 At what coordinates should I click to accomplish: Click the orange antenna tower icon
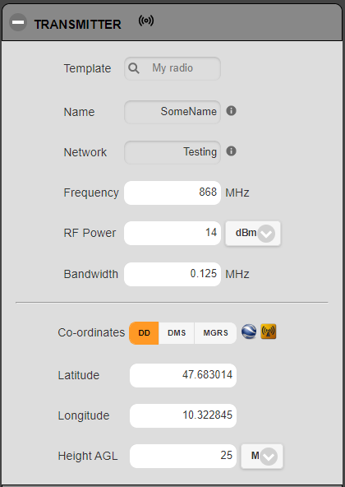(269, 332)
